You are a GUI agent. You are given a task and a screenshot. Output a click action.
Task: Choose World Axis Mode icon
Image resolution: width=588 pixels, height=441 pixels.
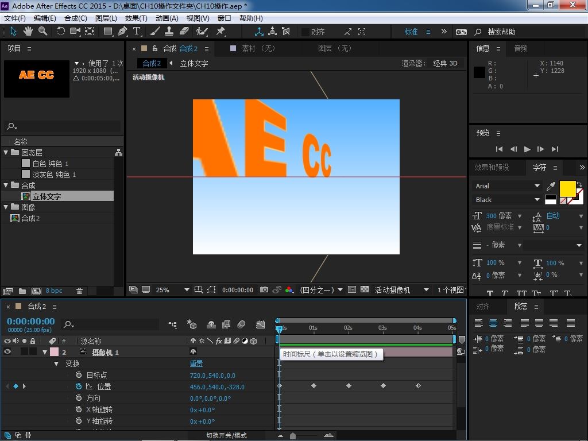point(273,32)
